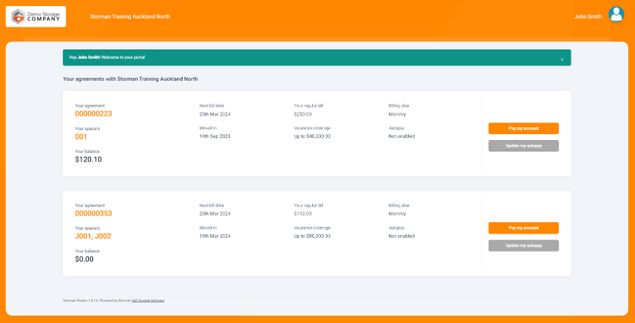Click the Demo Storage Company logo

[x=36, y=16]
